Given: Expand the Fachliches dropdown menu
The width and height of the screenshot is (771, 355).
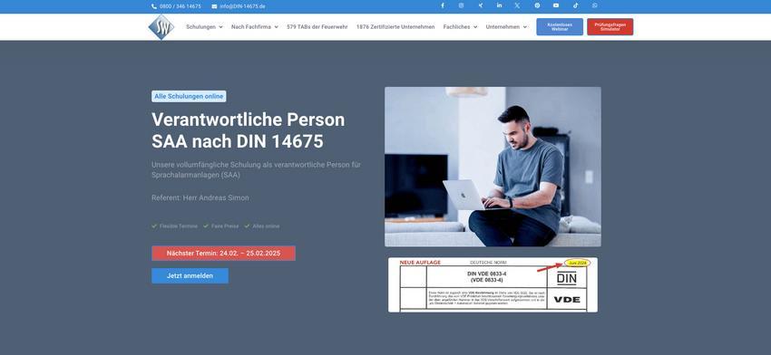Looking at the screenshot, I should coord(460,27).
